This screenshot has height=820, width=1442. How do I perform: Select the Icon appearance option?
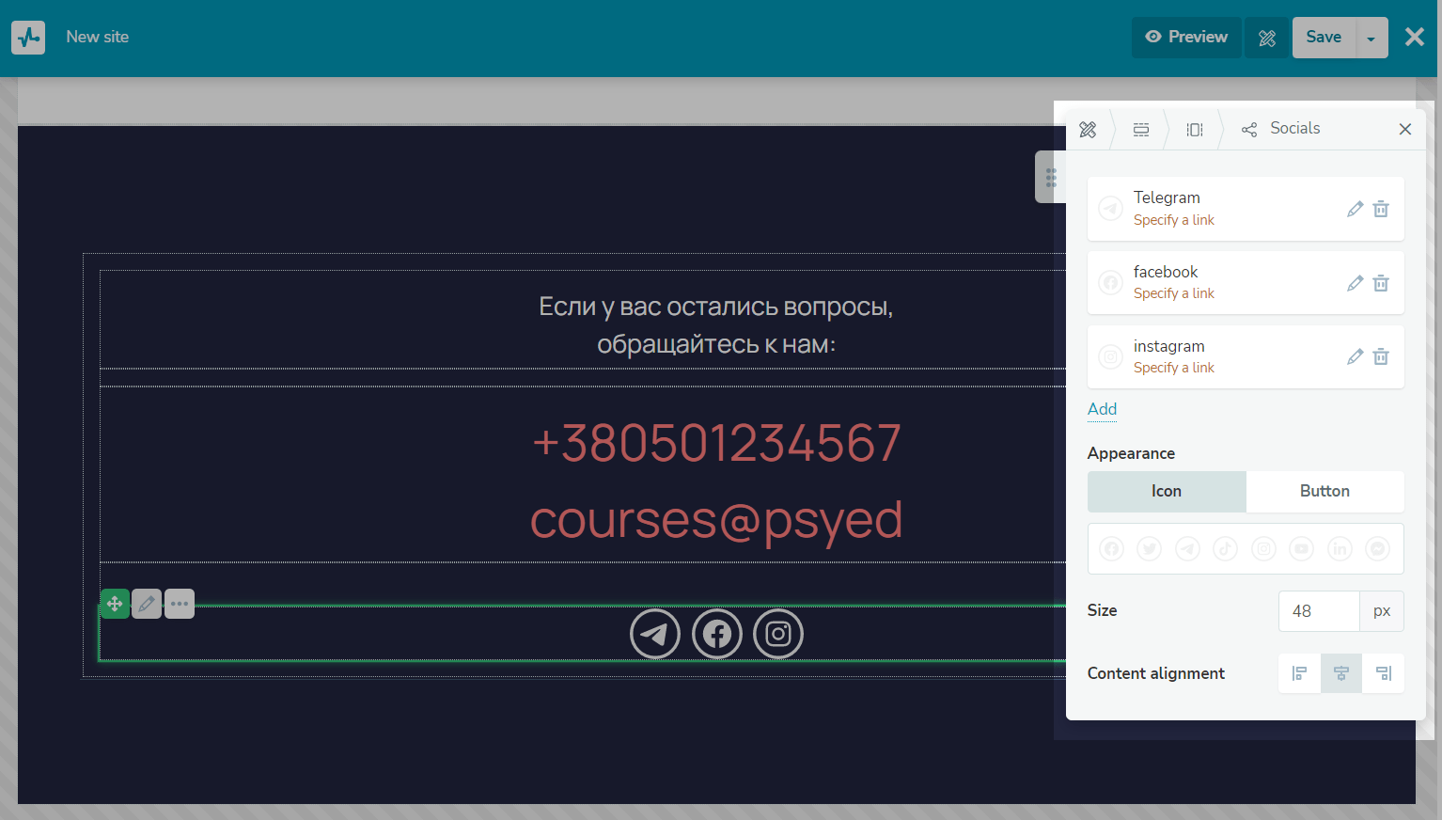tap(1167, 491)
